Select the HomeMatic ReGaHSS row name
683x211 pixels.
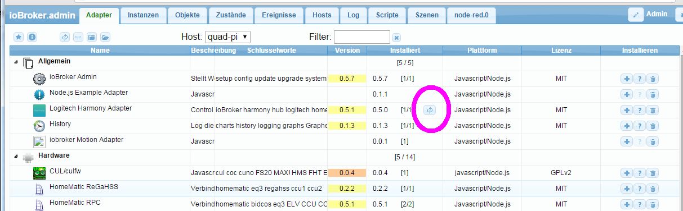pos(84,187)
